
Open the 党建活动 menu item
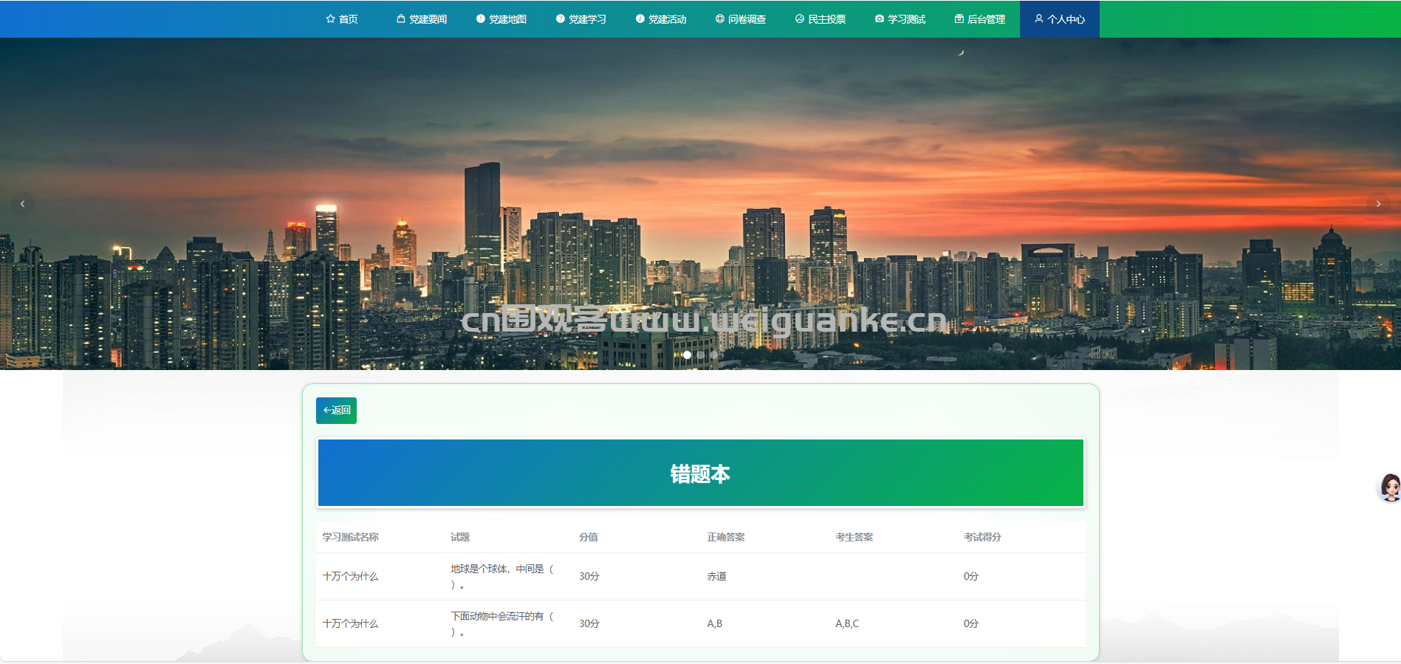click(661, 19)
